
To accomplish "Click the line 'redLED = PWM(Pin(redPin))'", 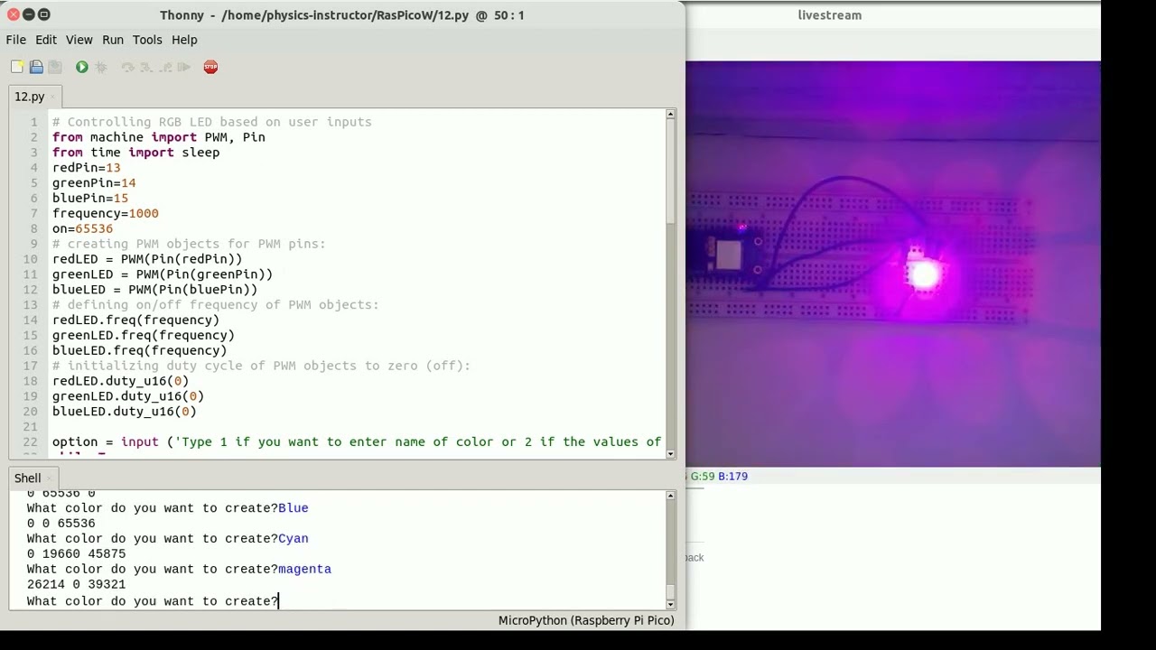I will (x=147, y=259).
